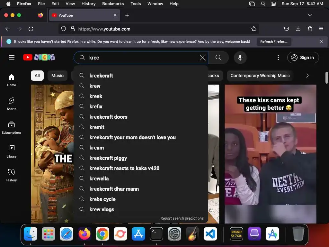Open GarageBand from the Dock

coord(192,234)
